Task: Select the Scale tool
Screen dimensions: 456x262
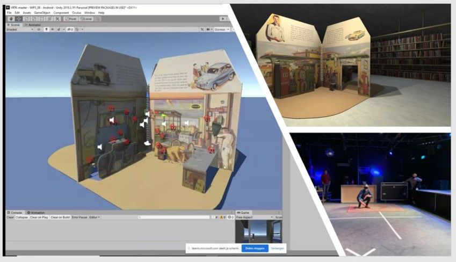Action: (34, 19)
